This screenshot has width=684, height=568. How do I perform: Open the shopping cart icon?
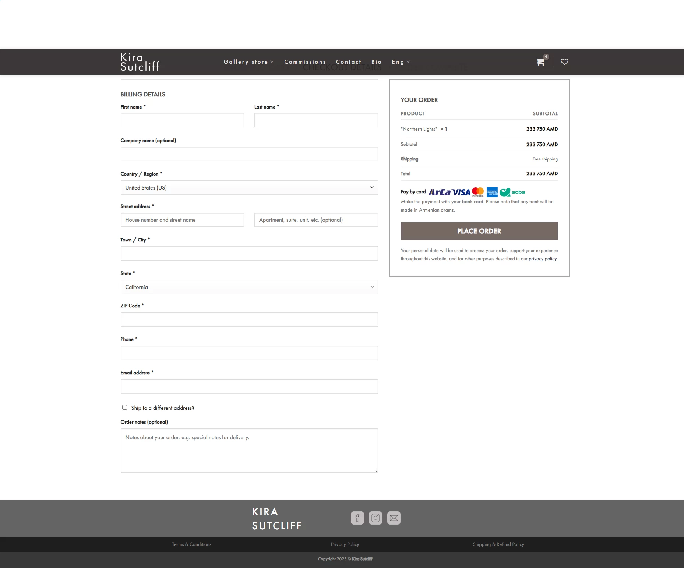pyautogui.click(x=540, y=62)
